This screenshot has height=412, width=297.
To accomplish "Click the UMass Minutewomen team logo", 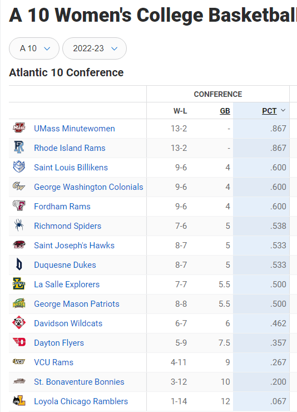I will coord(19,128).
